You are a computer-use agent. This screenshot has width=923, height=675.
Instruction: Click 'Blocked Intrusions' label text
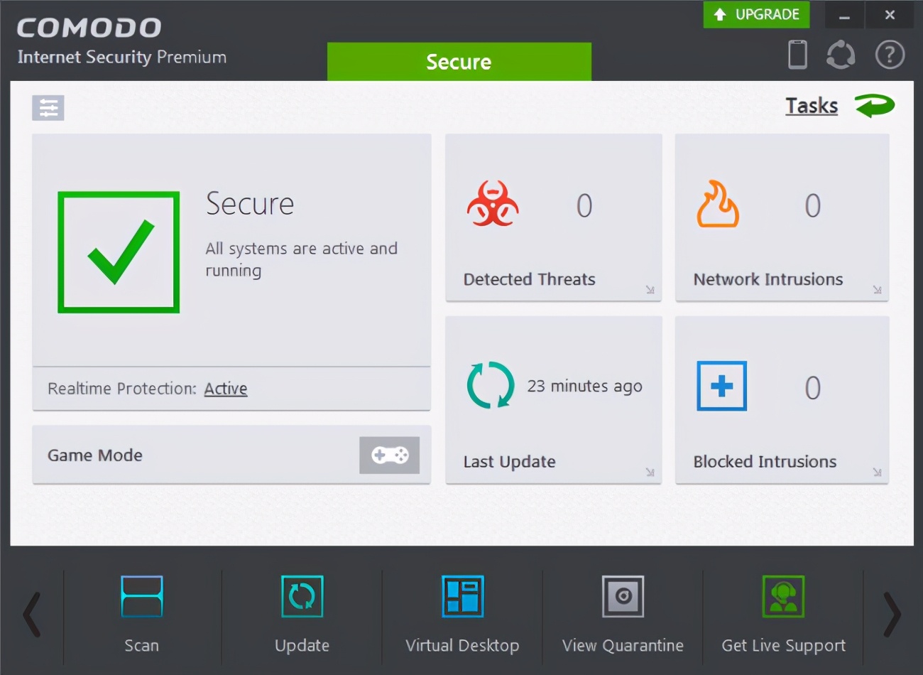click(x=765, y=462)
